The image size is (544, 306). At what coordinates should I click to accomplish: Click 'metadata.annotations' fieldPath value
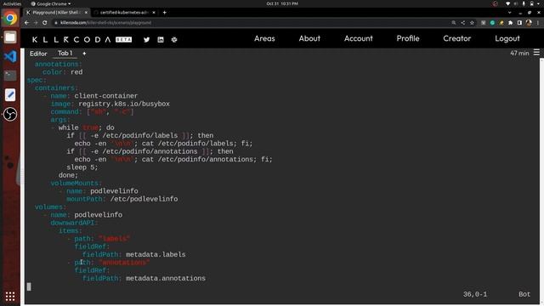point(166,278)
